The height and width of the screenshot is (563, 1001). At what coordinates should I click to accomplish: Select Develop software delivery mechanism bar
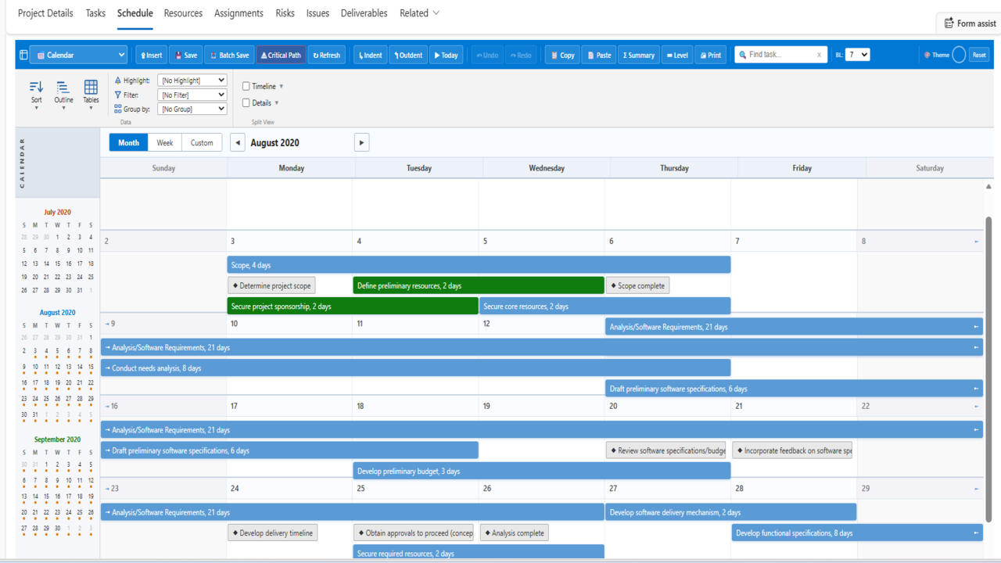pyautogui.click(x=731, y=513)
